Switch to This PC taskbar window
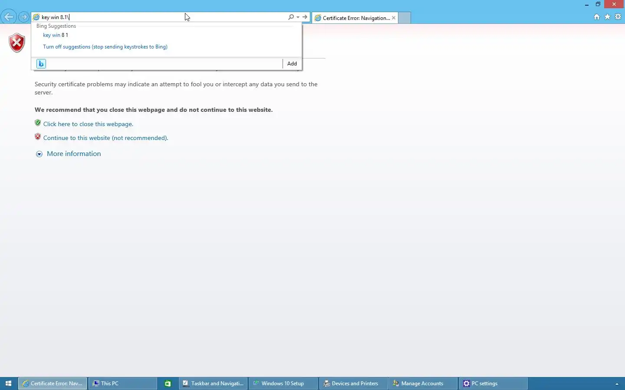 pos(123,383)
